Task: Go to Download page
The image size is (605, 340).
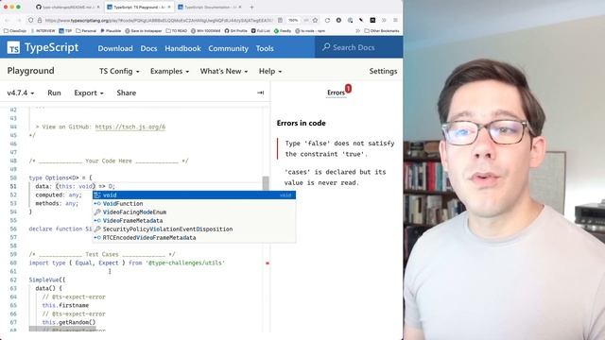Action: [115, 48]
